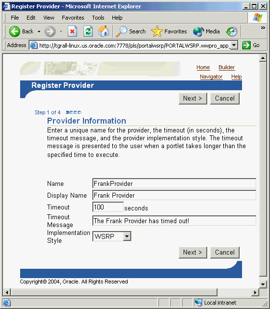The height and width of the screenshot is (309, 270).
Task: Click the Copyright 2004 Oracle text
Action: coord(74,282)
